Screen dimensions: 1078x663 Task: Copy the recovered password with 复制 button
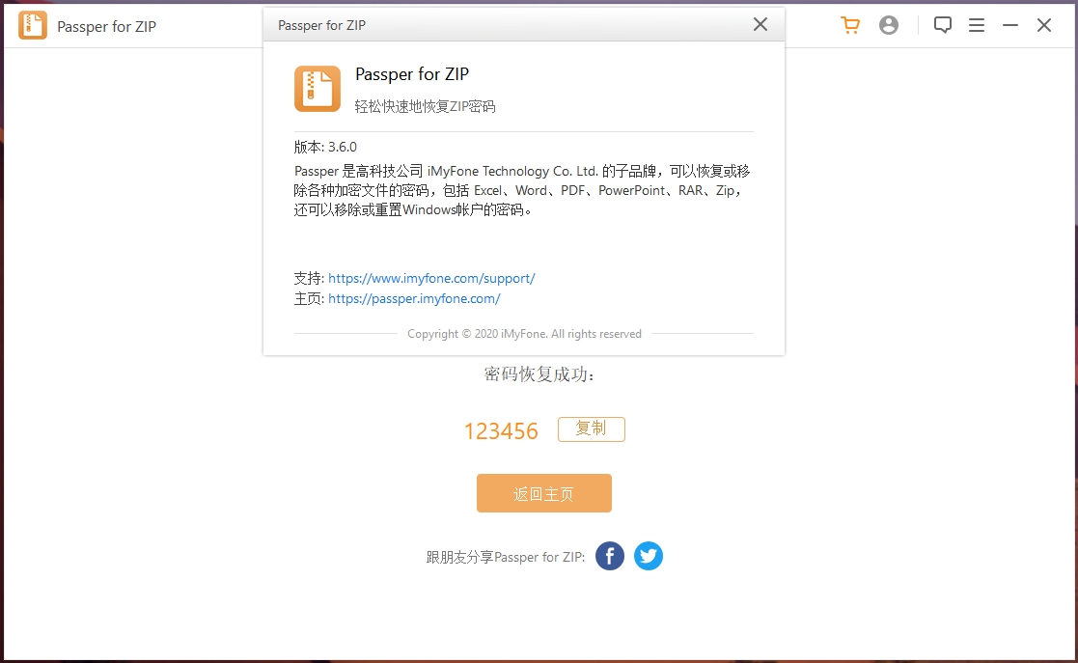592,429
